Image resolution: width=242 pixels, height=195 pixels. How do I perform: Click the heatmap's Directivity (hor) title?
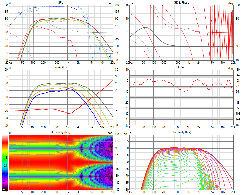tap(61, 132)
